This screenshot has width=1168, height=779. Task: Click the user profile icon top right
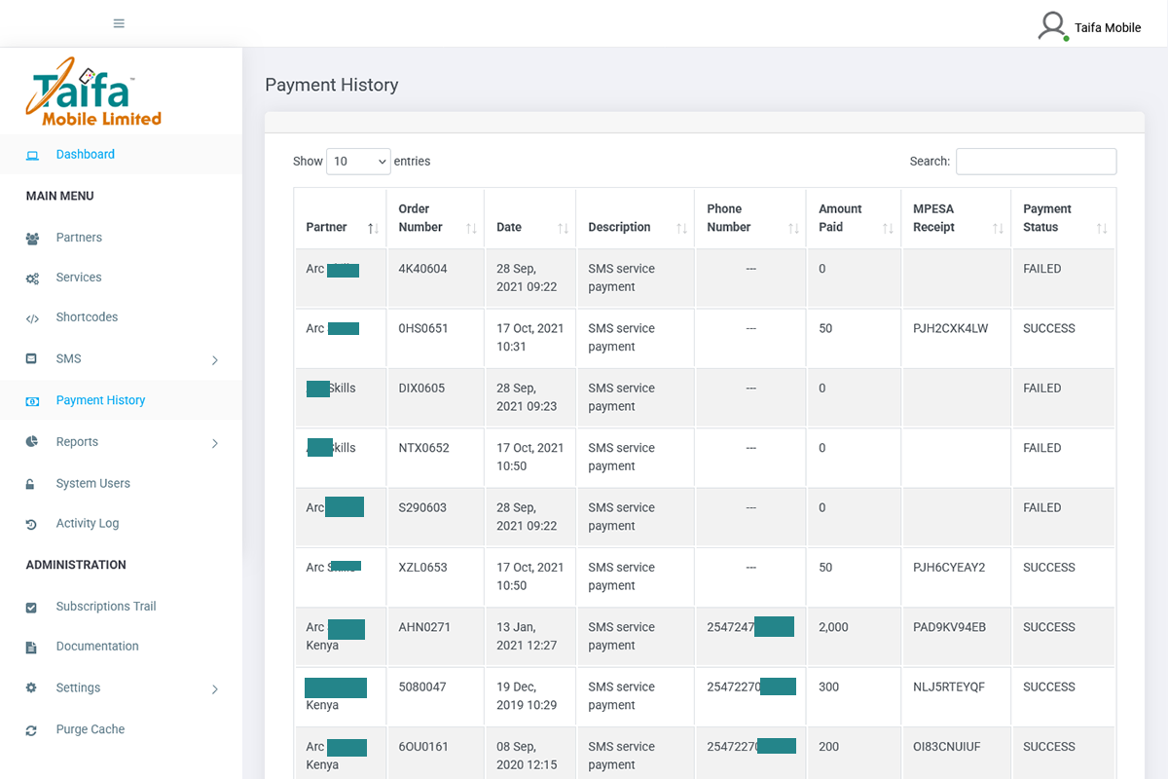pyautogui.click(x=1052, y=25)
